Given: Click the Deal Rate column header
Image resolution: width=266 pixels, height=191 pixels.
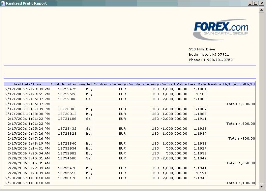Looking at the screenshot, I should pyautogui.click(x=197, y=84).
